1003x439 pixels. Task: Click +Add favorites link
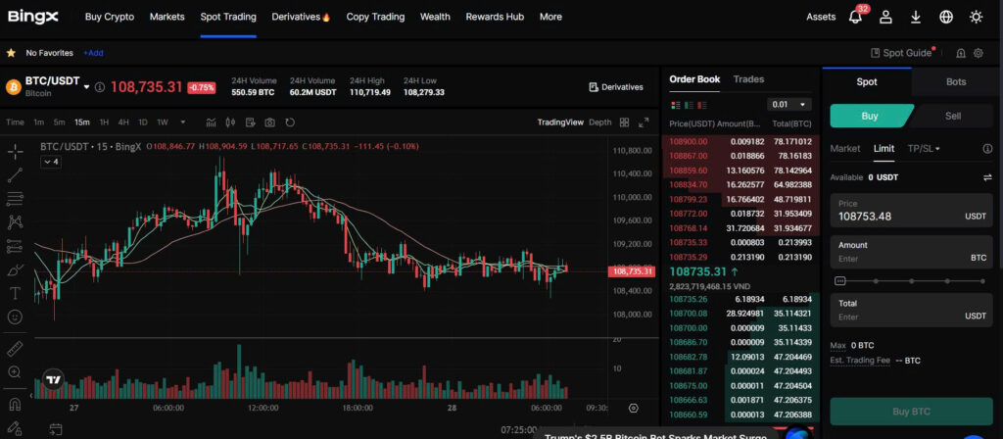(x=93, y=53)
